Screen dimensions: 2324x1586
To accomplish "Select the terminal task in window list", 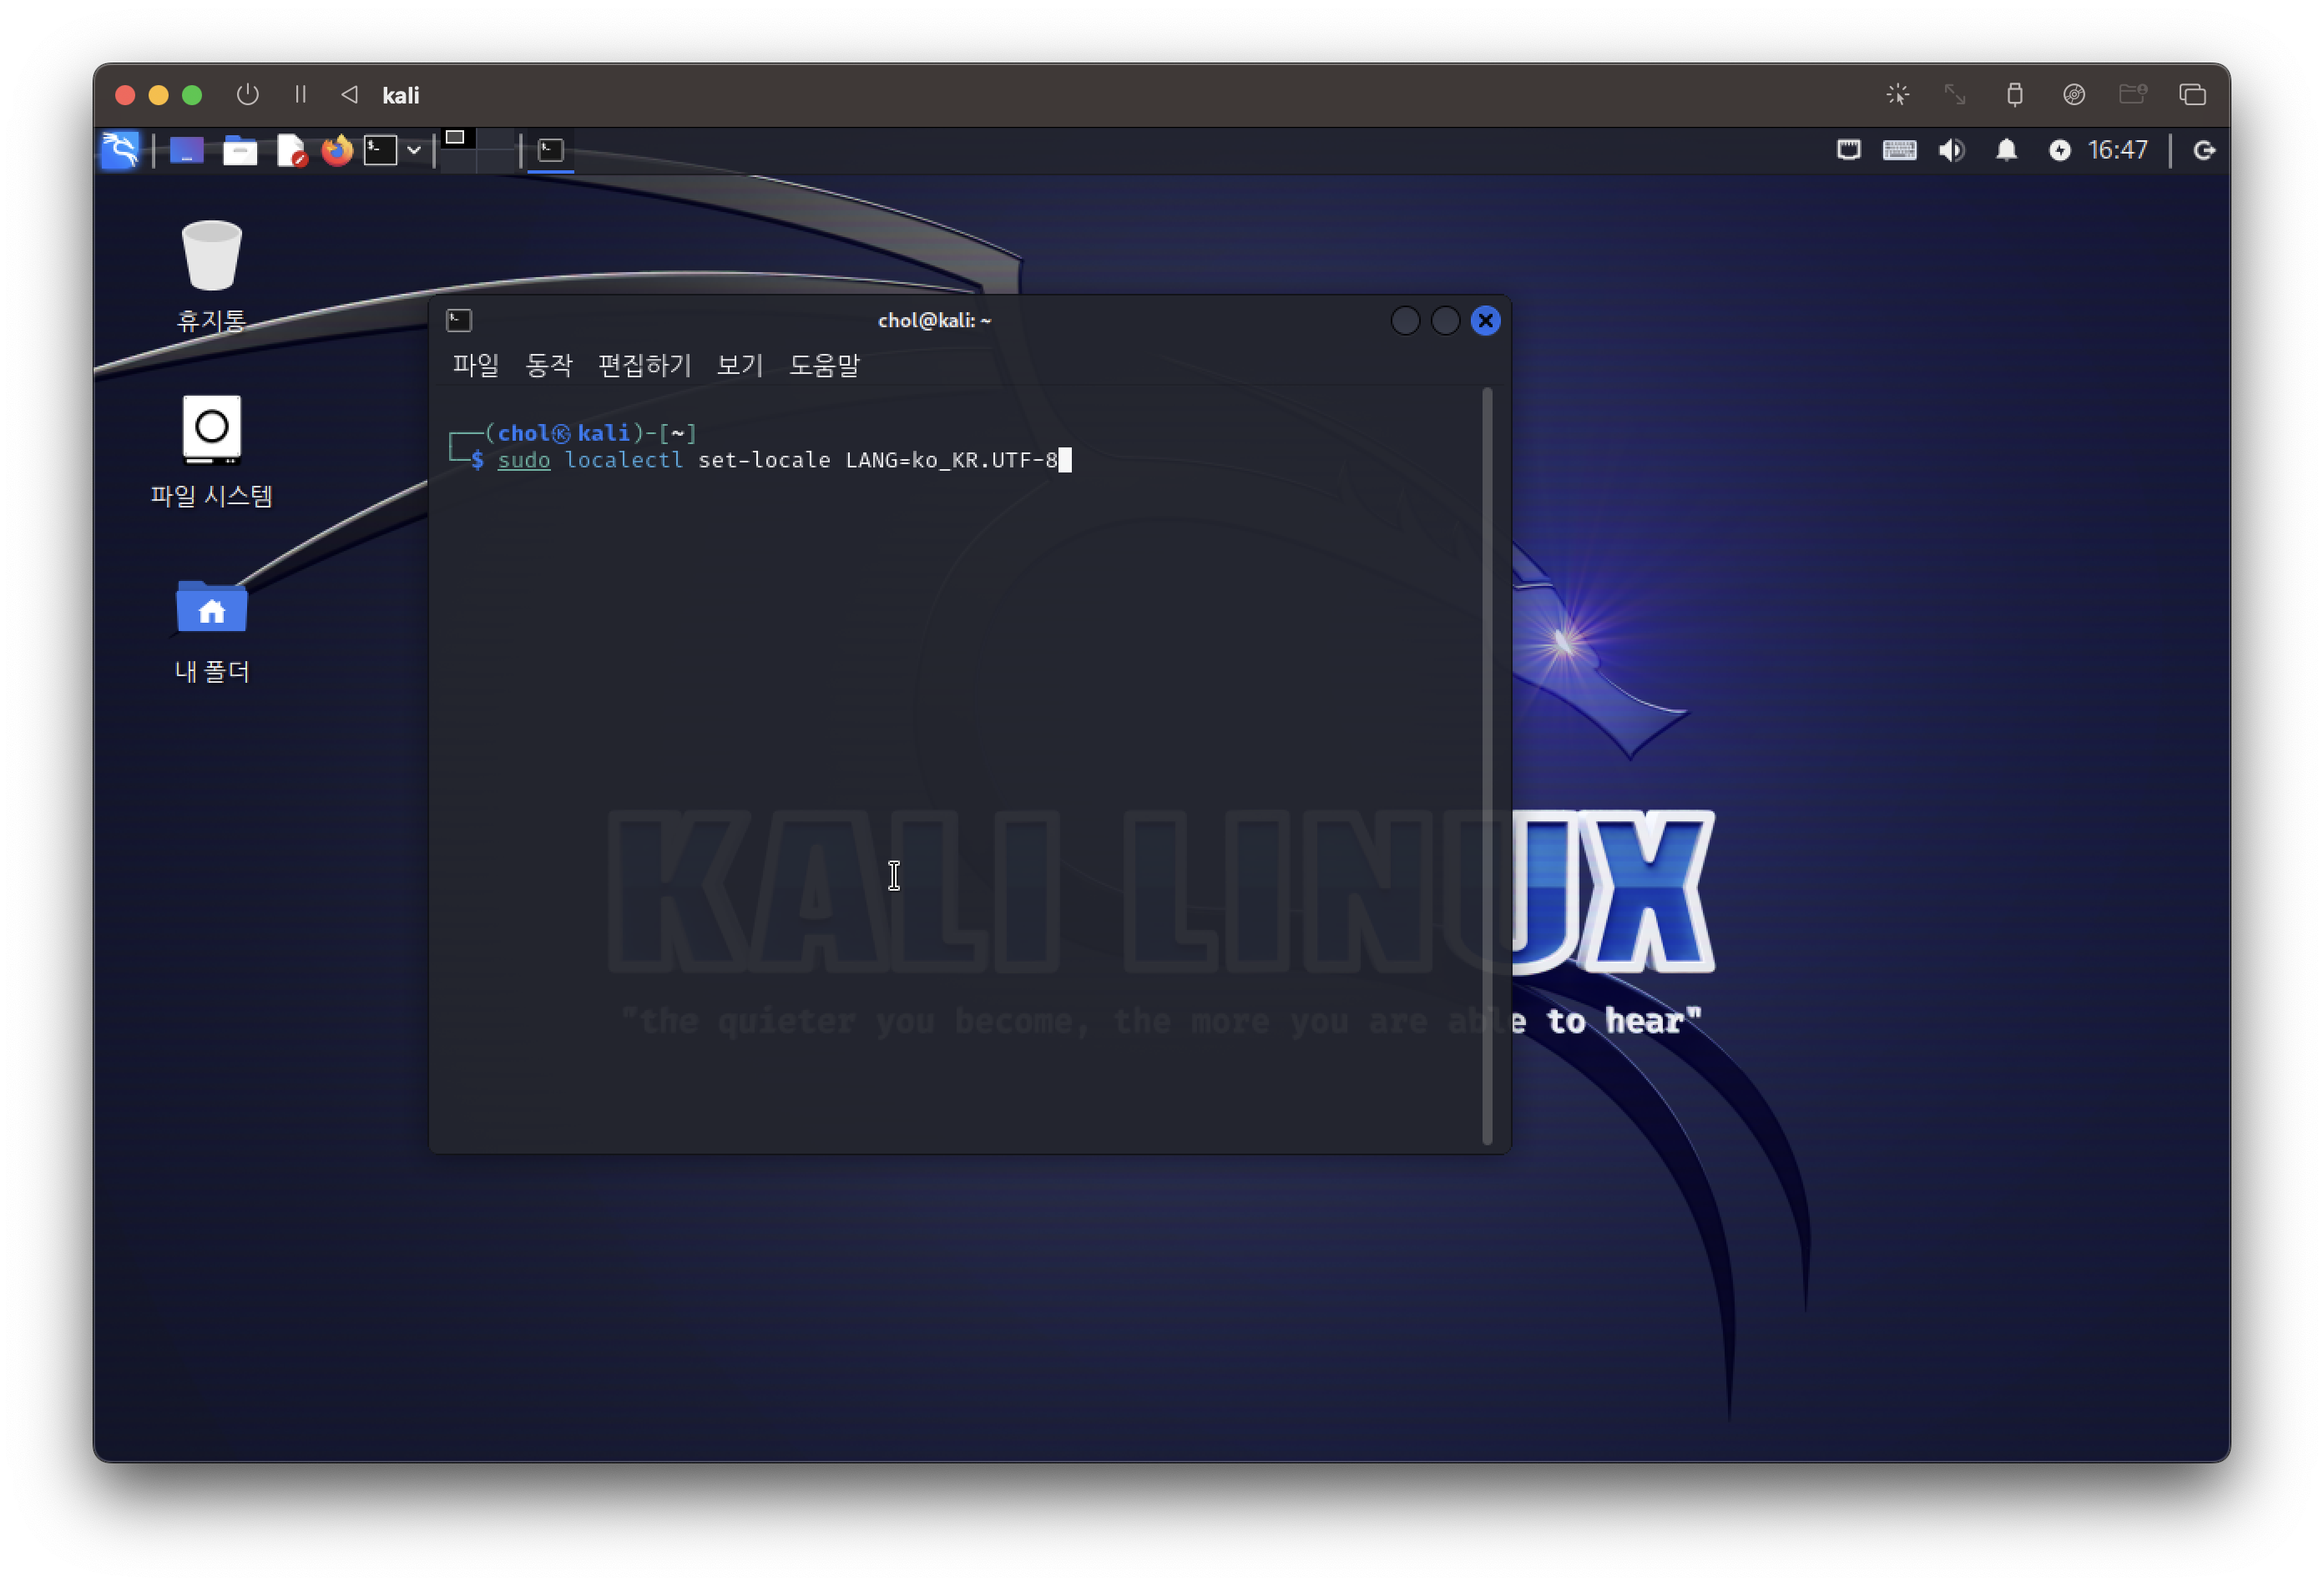I will click(551, 151).
